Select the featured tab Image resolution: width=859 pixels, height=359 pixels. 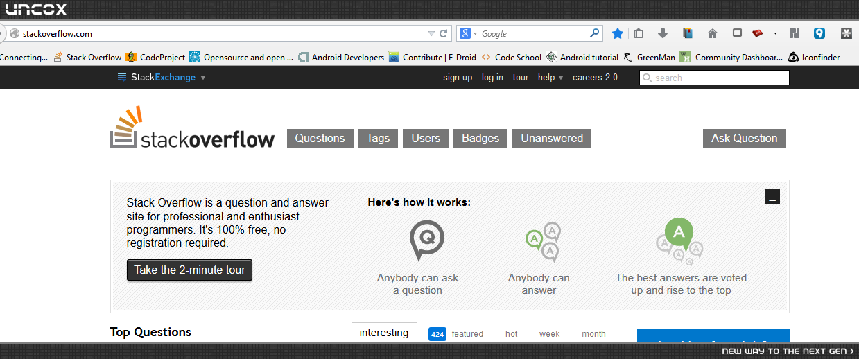(456, 334)
